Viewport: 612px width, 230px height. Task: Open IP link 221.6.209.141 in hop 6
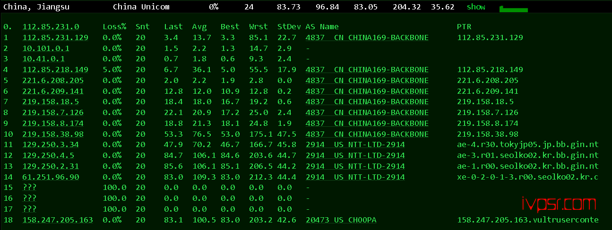[53, 91]
